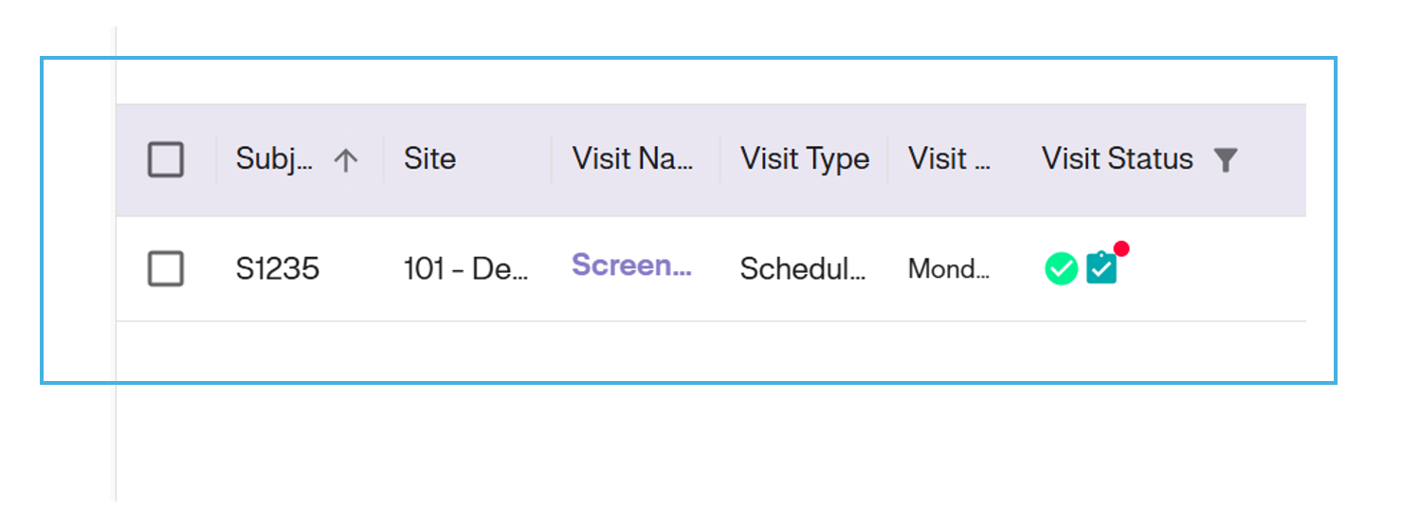Click the column divider between Subj... and Site

coord(384,159)
